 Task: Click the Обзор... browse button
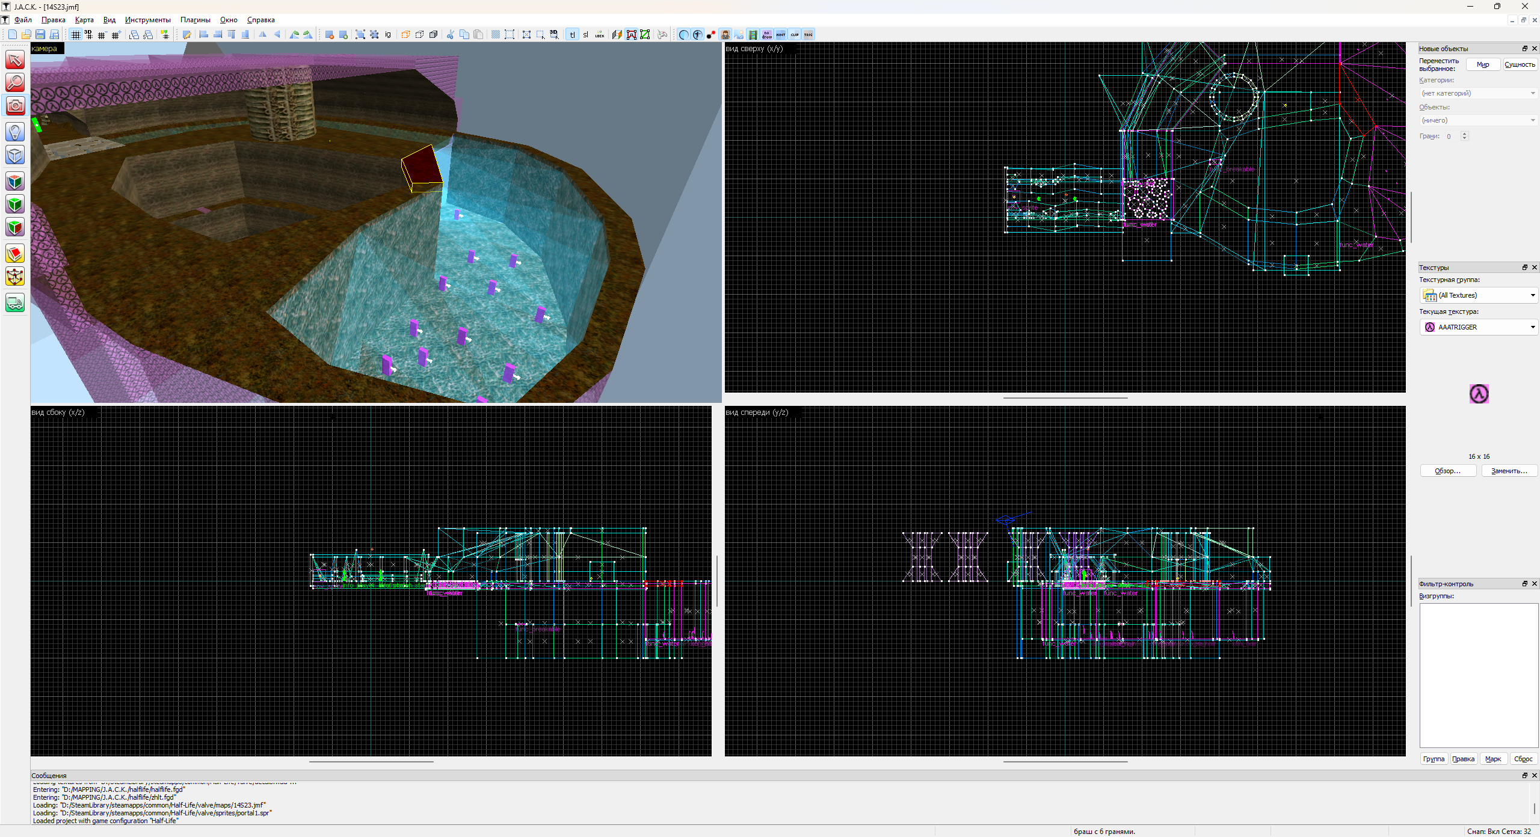[x=1447, y=471]
